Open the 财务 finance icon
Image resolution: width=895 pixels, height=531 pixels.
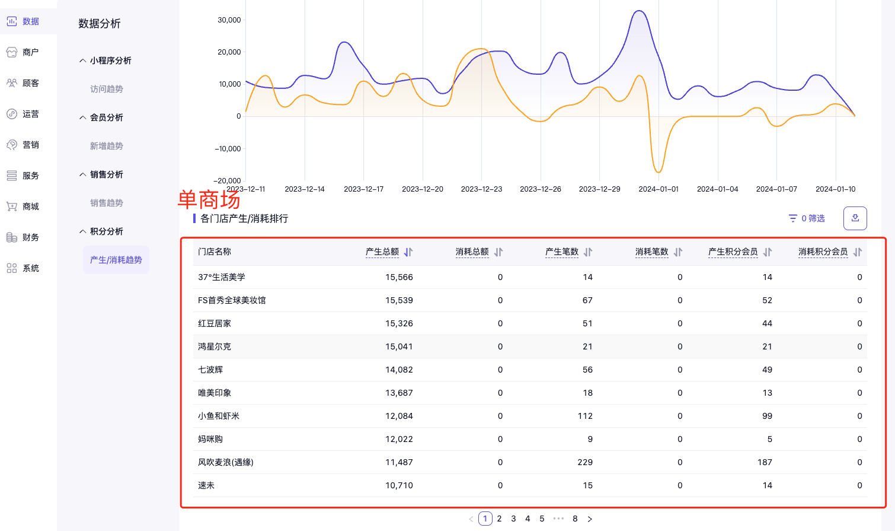[x=12, y=237]
